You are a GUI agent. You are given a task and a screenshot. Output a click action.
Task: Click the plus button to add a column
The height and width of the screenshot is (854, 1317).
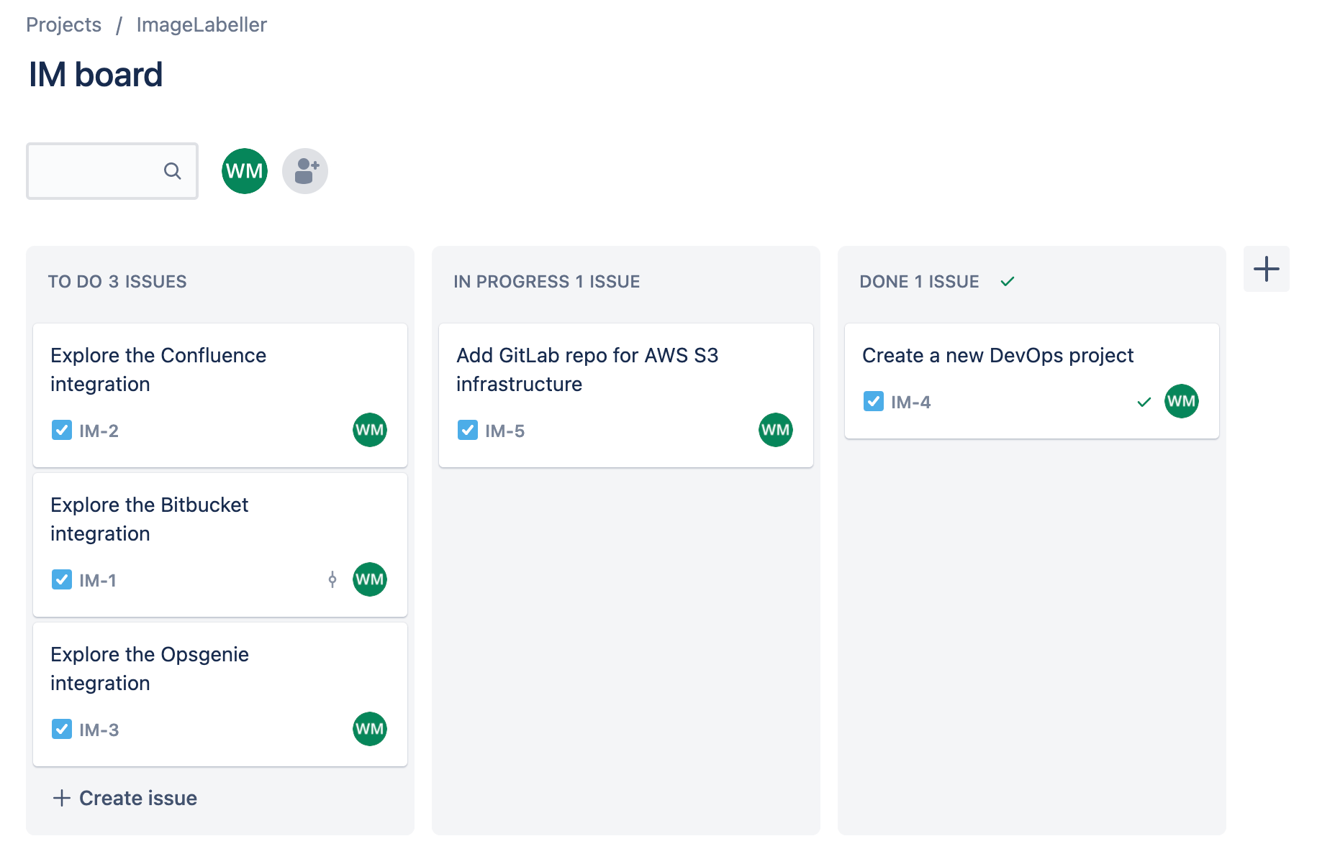coord(1267,268)
